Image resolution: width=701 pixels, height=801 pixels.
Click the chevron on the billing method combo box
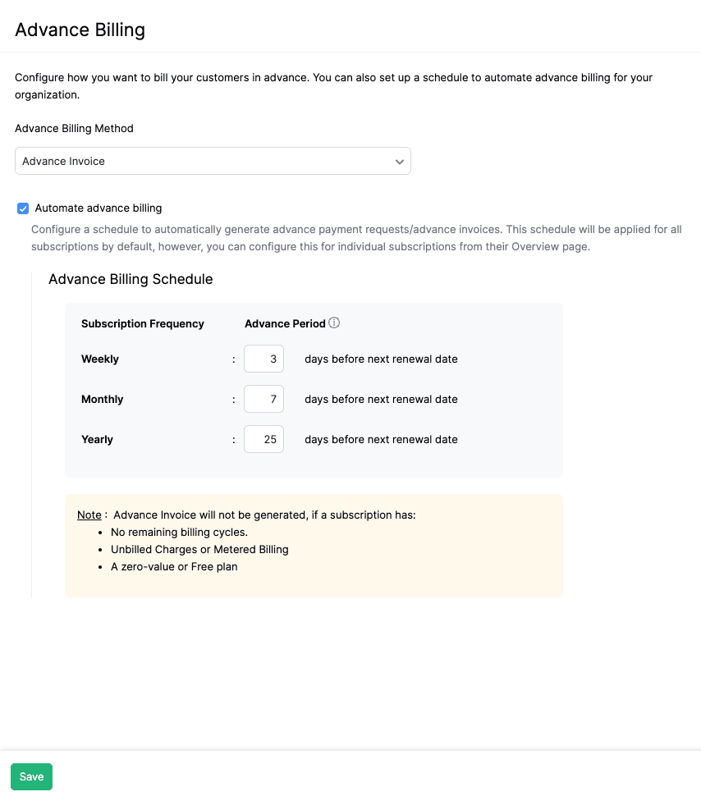pyautogui.click(x=400, y=161)
